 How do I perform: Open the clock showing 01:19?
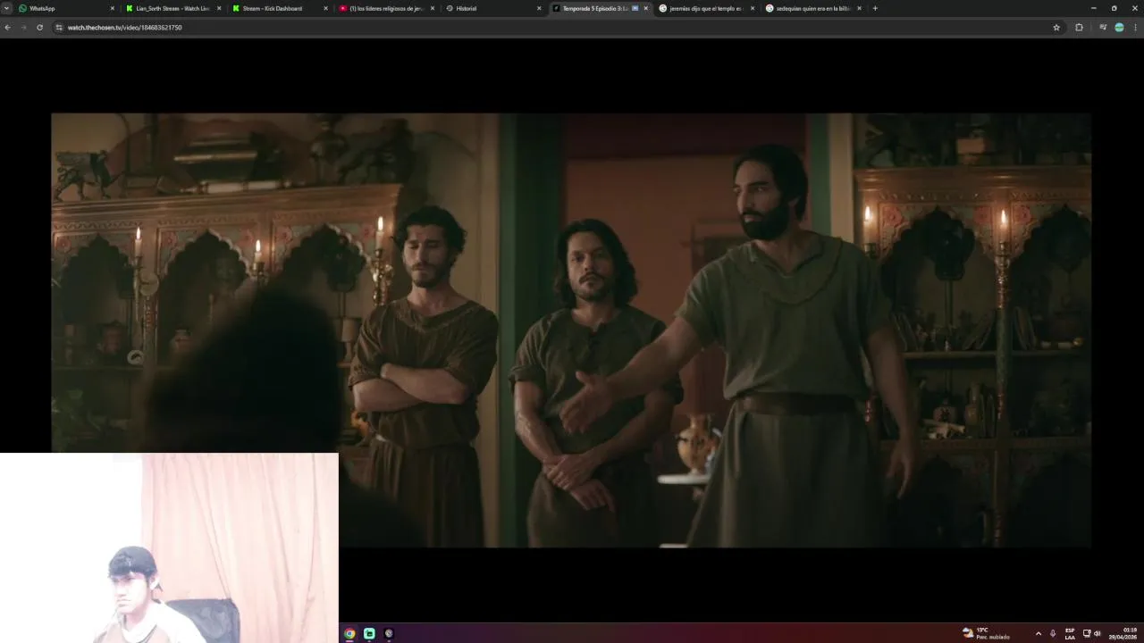[1124, 633]
